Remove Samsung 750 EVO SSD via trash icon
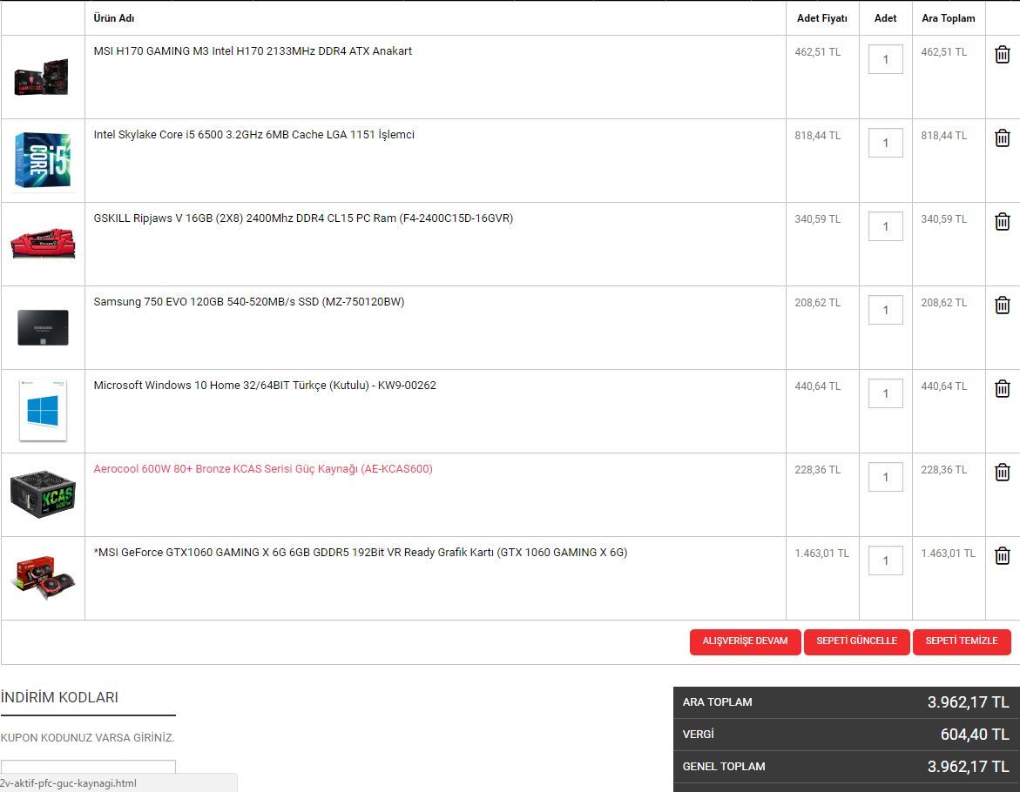This screenshot has height=792, width=1020. click(1002, 305)
